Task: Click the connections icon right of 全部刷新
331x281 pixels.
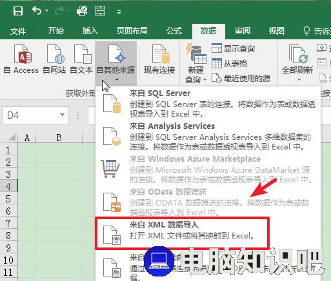Action: [x=322, y=48]
